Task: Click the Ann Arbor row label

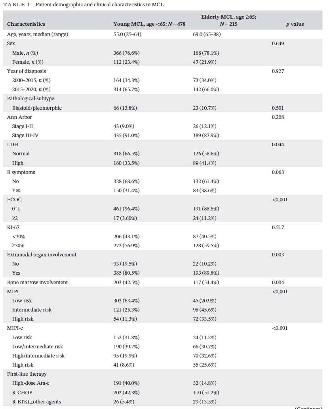Action: tap(19, 117)
